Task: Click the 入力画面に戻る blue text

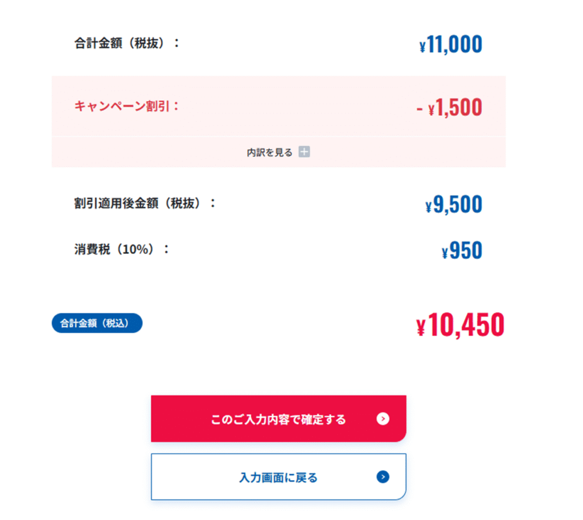Action: pyautogui.click(x=278, y=477)
